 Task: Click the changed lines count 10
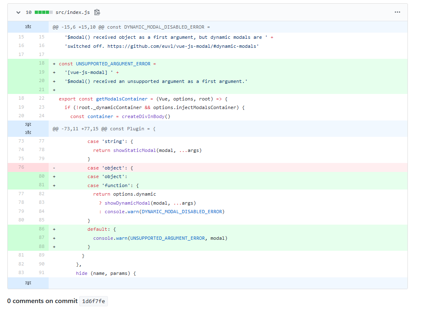point(29,12)
